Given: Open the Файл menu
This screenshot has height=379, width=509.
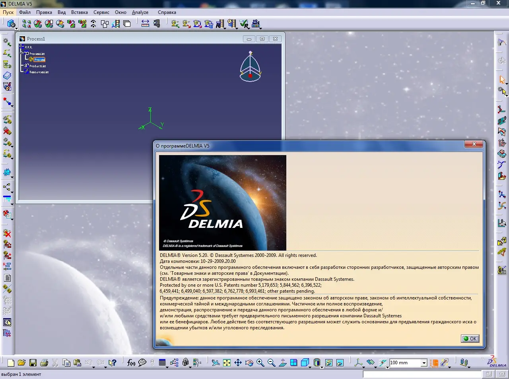Looking at the screenshot, I should tap(25, 12).
